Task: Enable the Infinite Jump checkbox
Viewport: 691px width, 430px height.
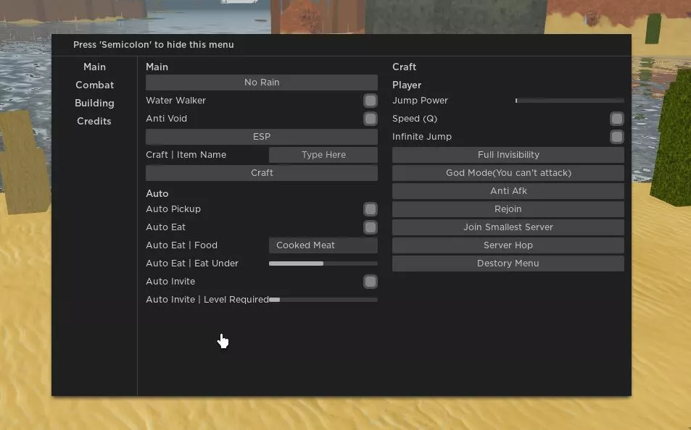Action: tap(617, 137)
